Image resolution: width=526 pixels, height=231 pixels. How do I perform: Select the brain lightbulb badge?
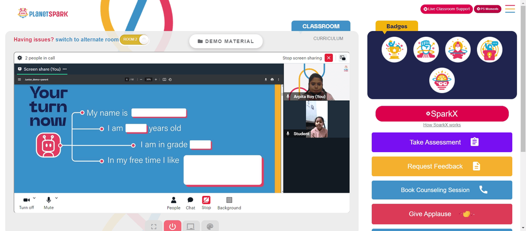coord(442,80)
